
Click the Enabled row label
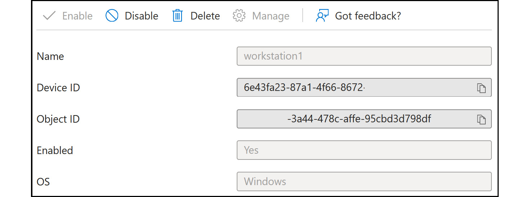[x=55, y=150]
